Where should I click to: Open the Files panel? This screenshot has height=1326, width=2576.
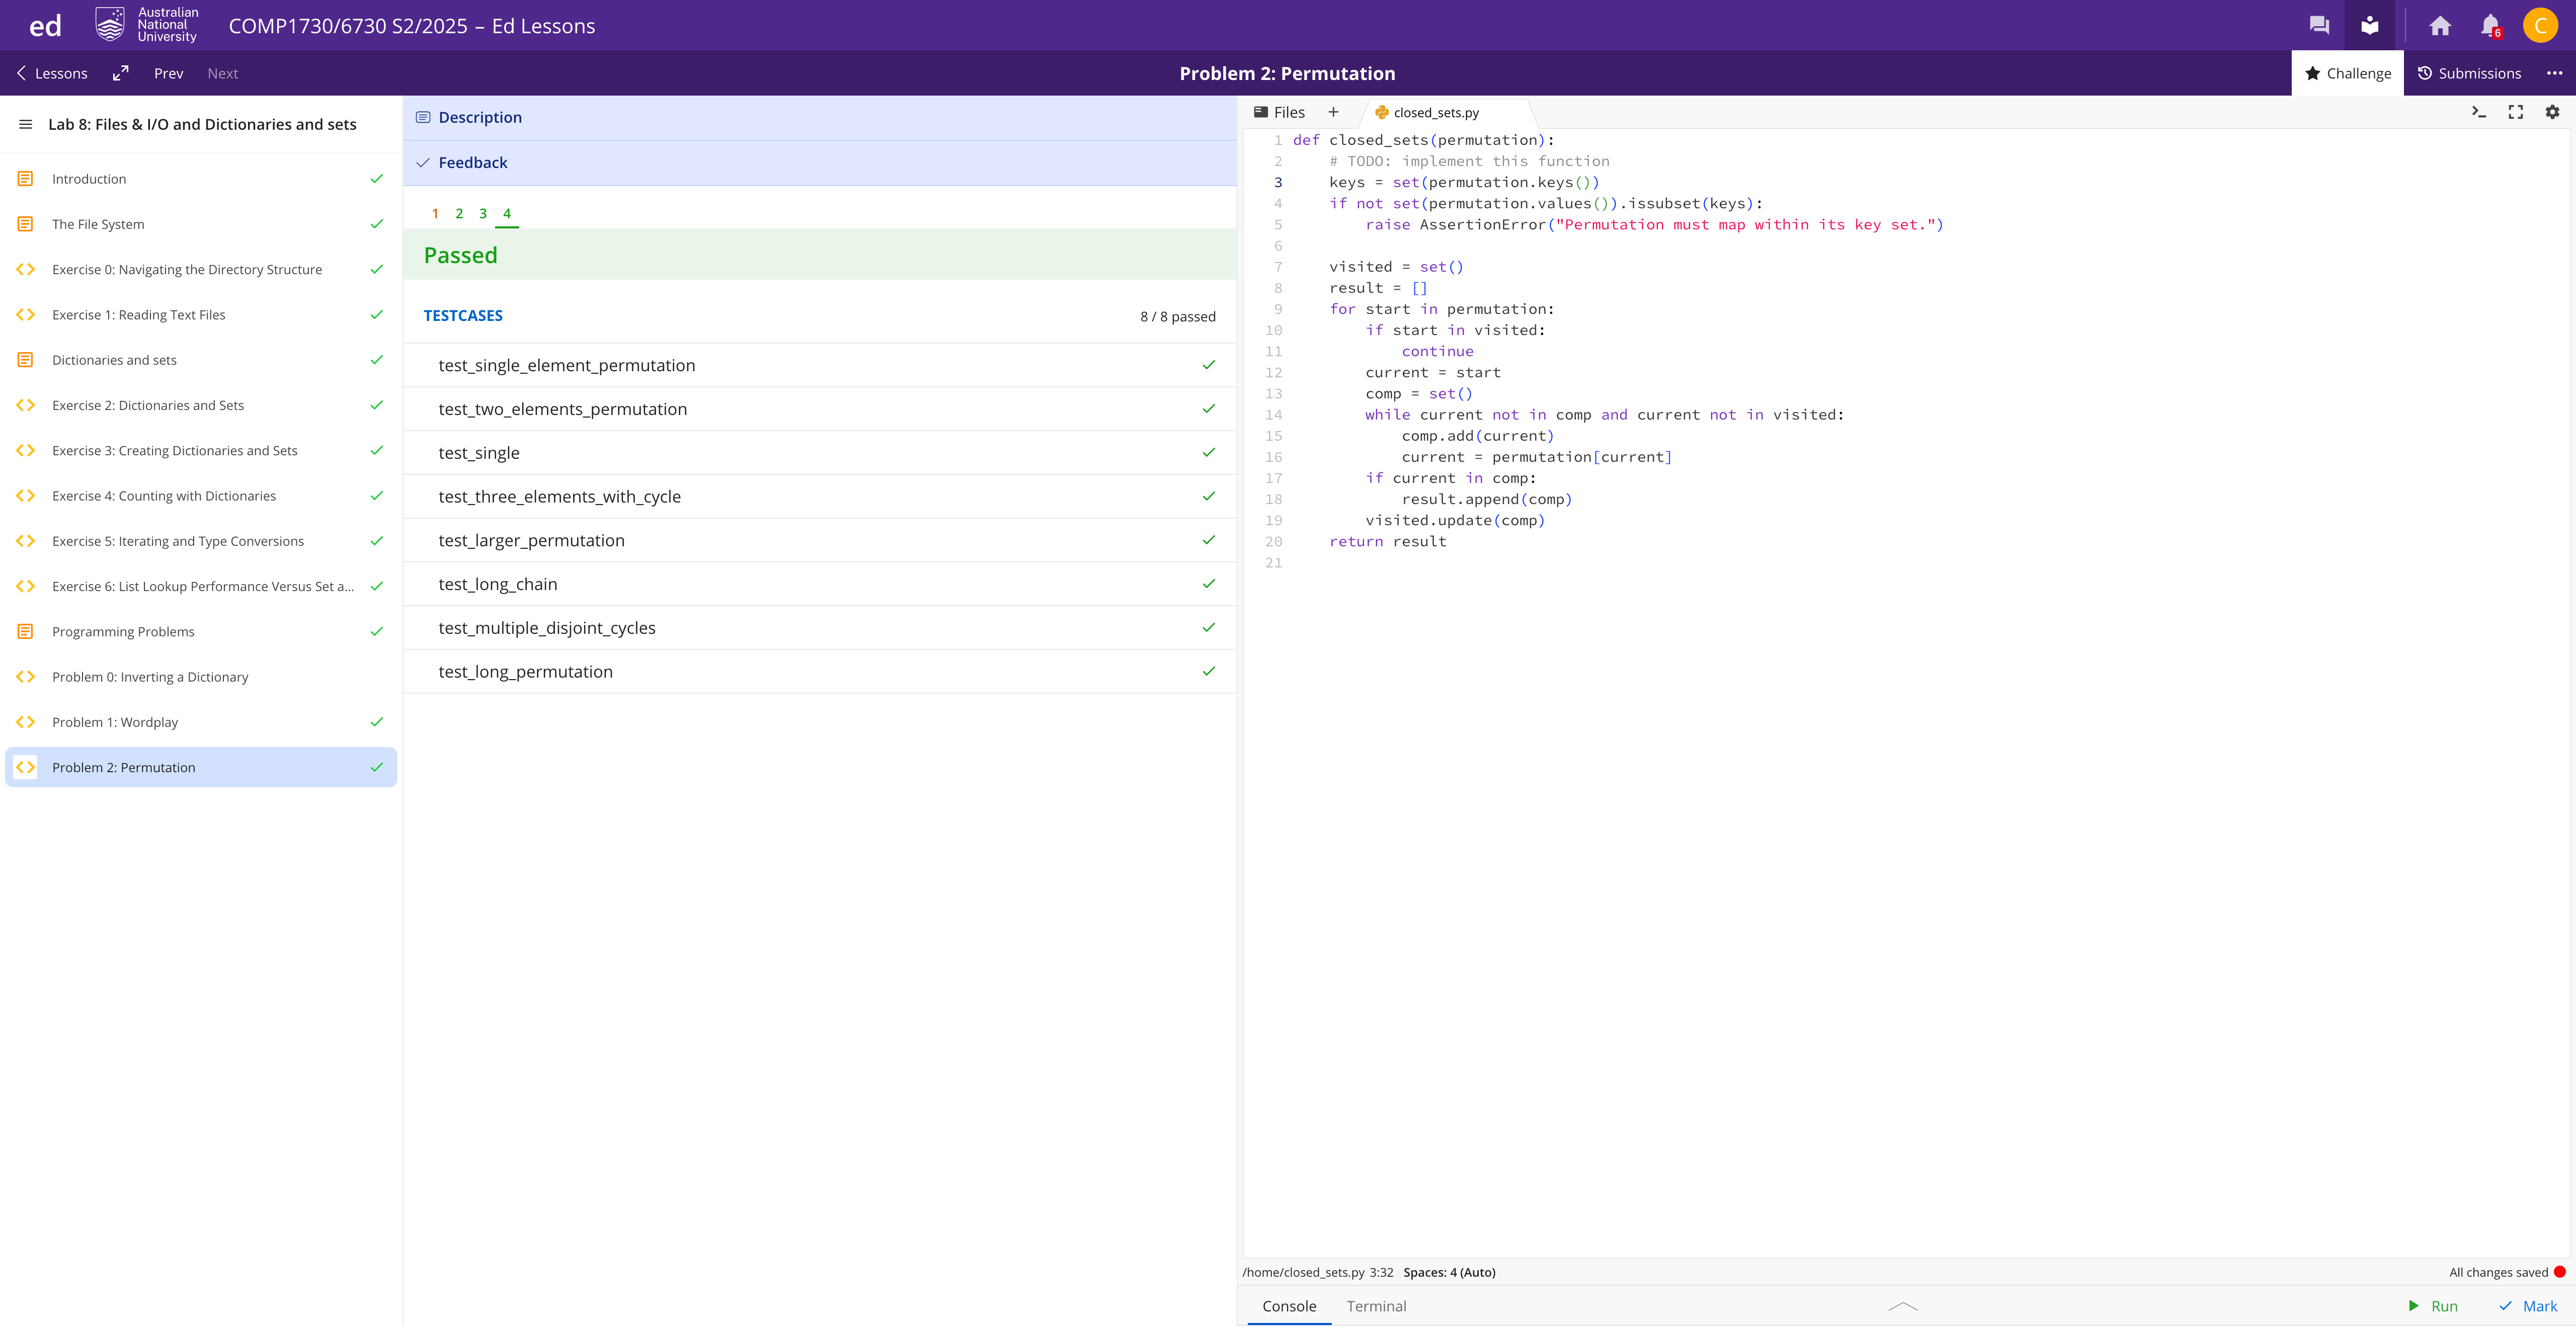pos(1279,112)
